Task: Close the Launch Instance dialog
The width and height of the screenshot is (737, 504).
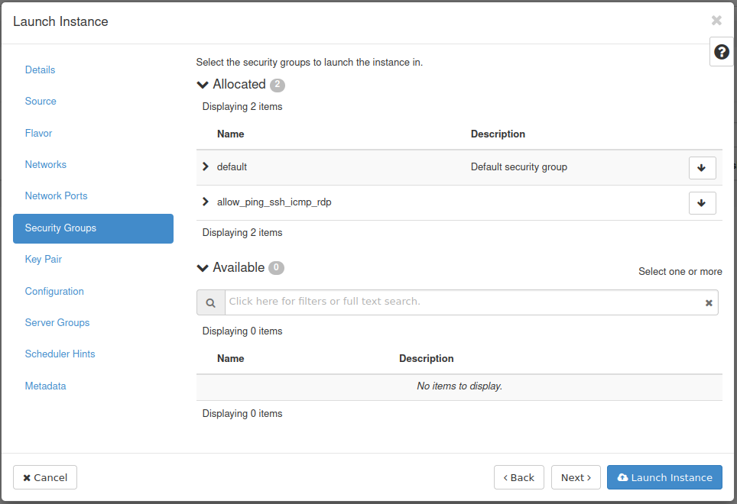Action: point(716,21)
